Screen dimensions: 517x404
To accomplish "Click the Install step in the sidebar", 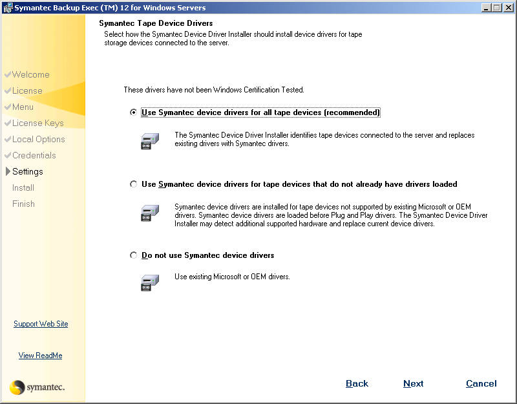I will pyautogui.click(x=23, y=187).
